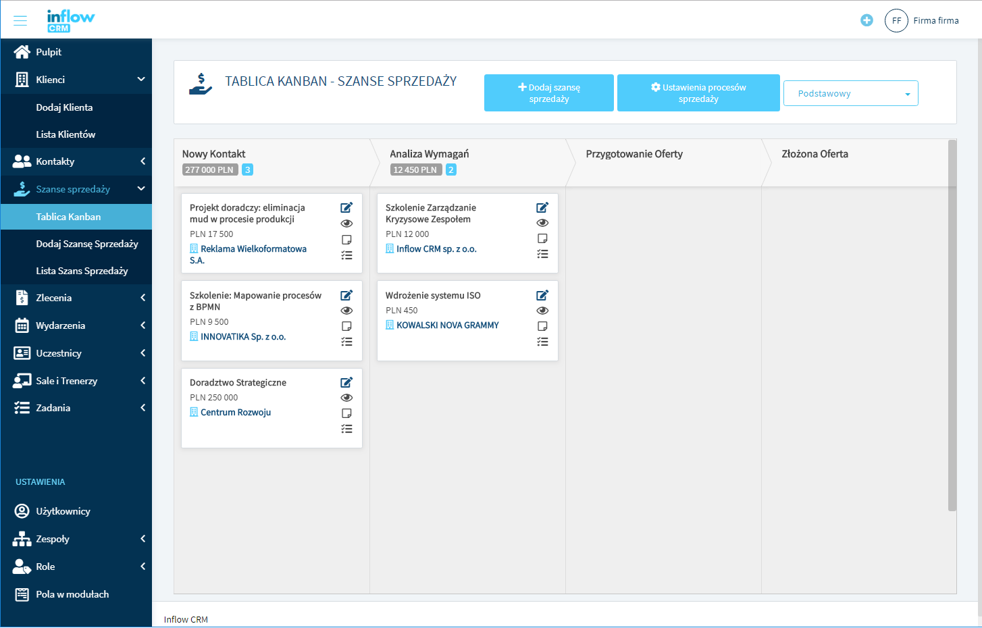View Projekt doradczy card via eye icon

click(x=346, y=224)
